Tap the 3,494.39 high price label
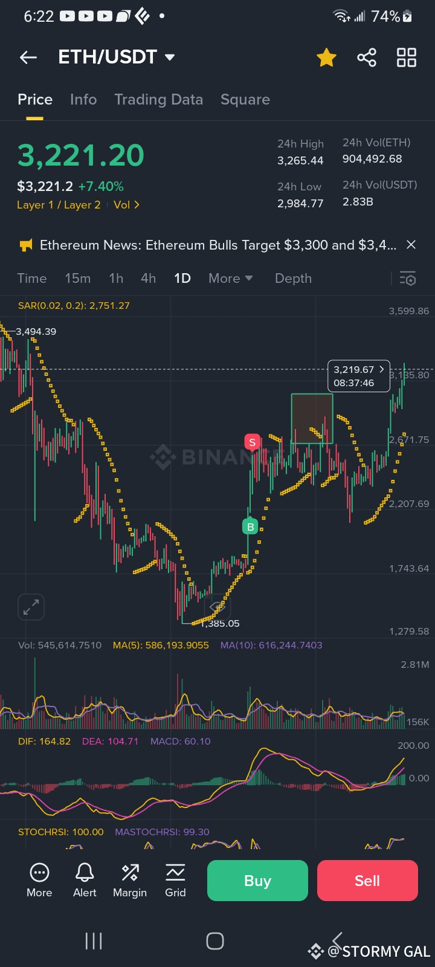 tap(36, 332)
